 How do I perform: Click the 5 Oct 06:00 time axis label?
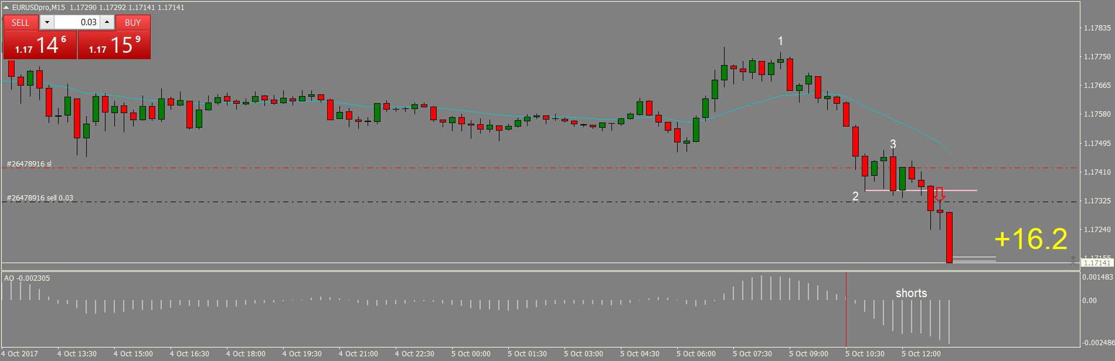point(696,354)
